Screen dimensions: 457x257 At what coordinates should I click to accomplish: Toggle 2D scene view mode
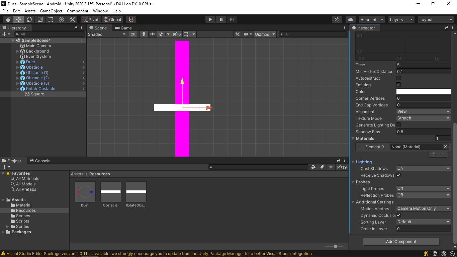(x=133, y=34)
